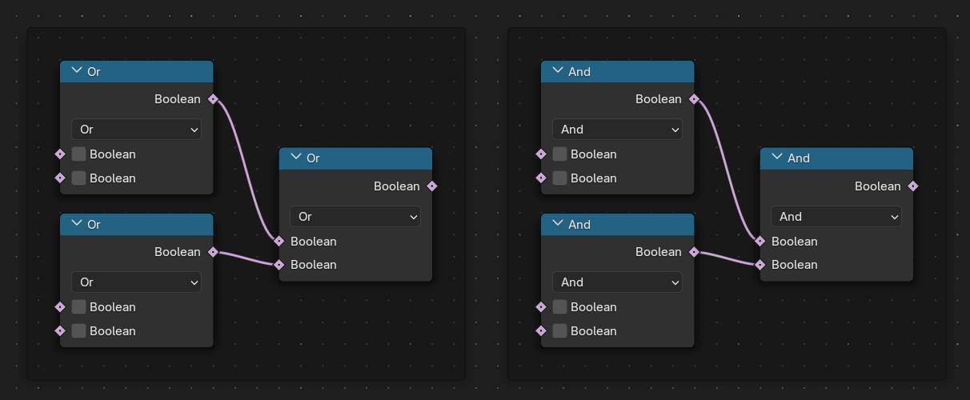Collapse the lower Or node using its chevron
Image resolution: width=970 pixels, height=400 pixels.
(77, 223)
